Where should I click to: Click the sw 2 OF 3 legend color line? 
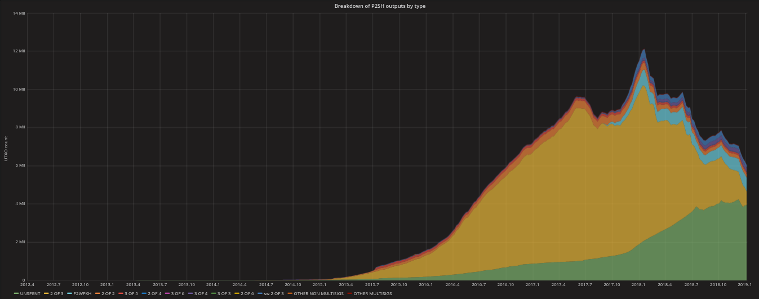click(x=260, y=293)
